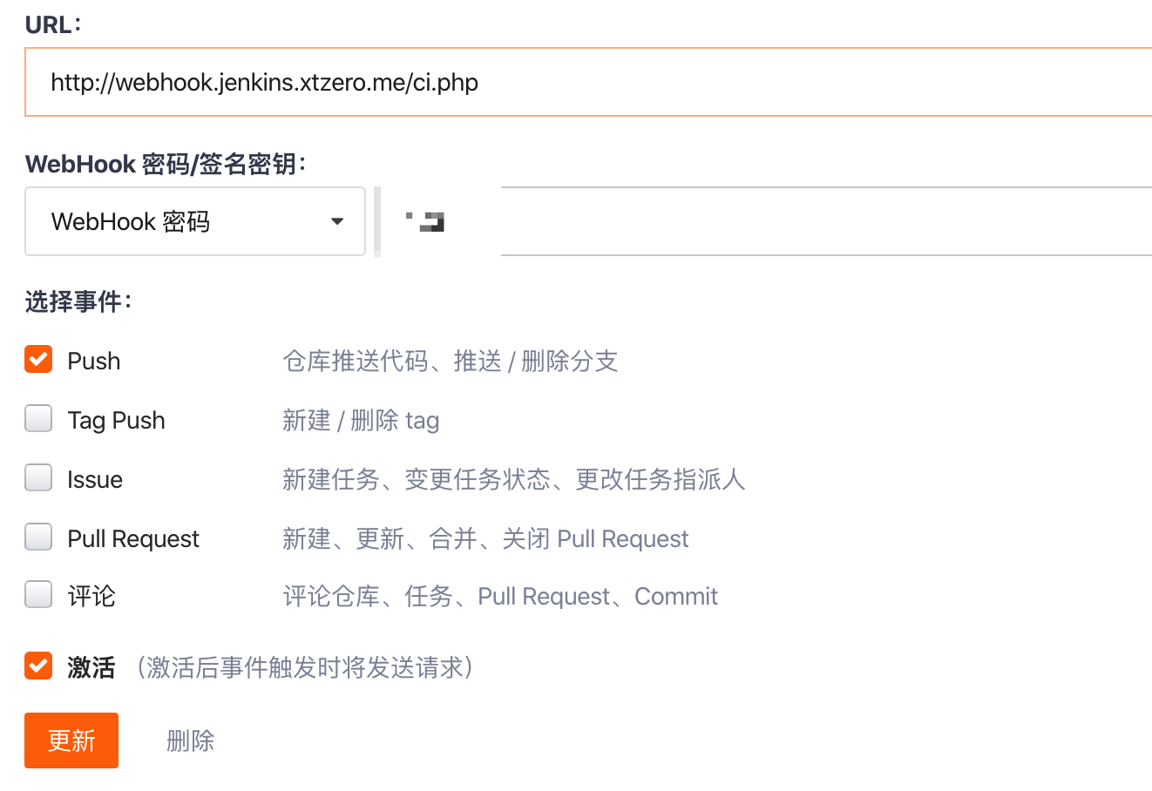This screenshot has width=1152, height=791.
Task: Click the dropdown caret arrow beside WebHook 密码
Action: 337,222
